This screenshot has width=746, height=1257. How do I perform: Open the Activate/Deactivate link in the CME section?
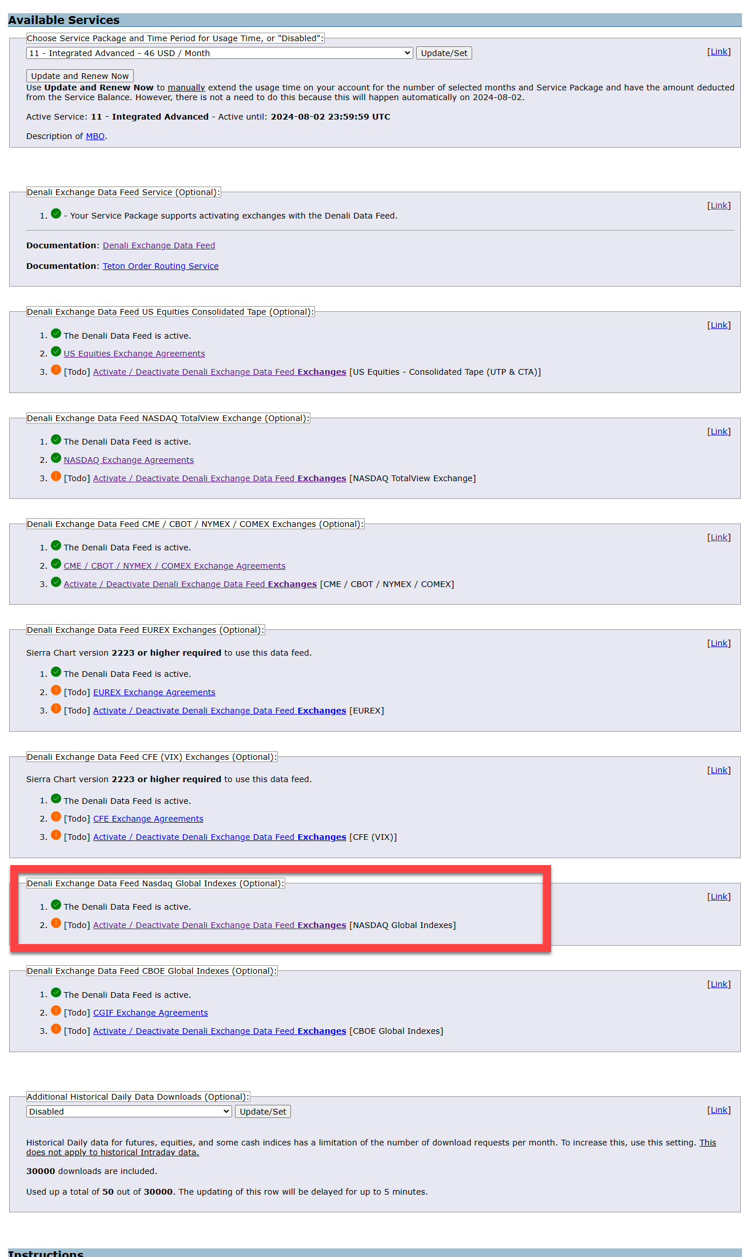pos(190,584)
